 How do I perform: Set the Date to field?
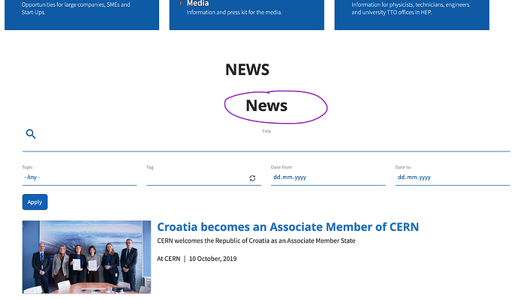[x=453, y=178]
